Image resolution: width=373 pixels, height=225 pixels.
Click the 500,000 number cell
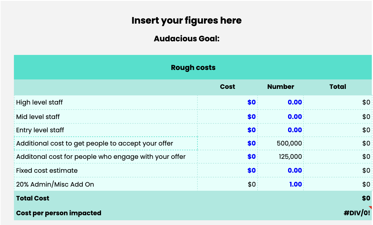coord(281,144)
